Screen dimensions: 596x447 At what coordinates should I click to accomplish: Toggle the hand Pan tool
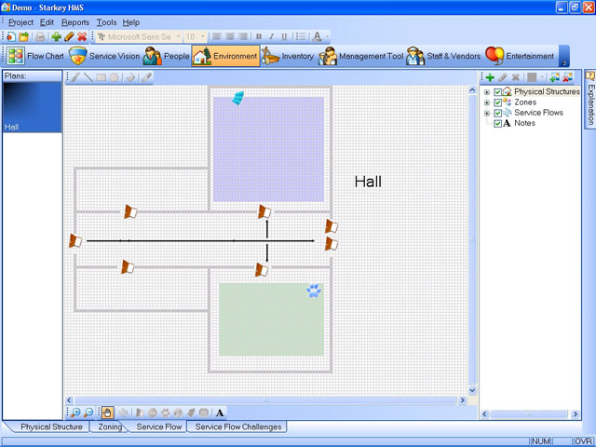[107, 413]
